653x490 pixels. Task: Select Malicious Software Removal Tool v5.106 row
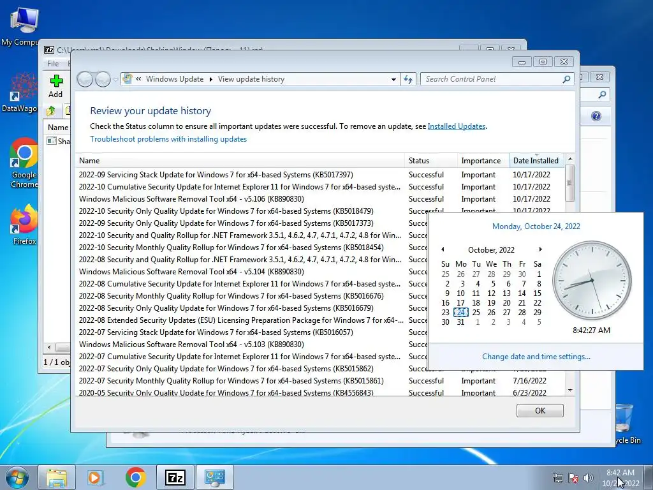tap(320, 199)
